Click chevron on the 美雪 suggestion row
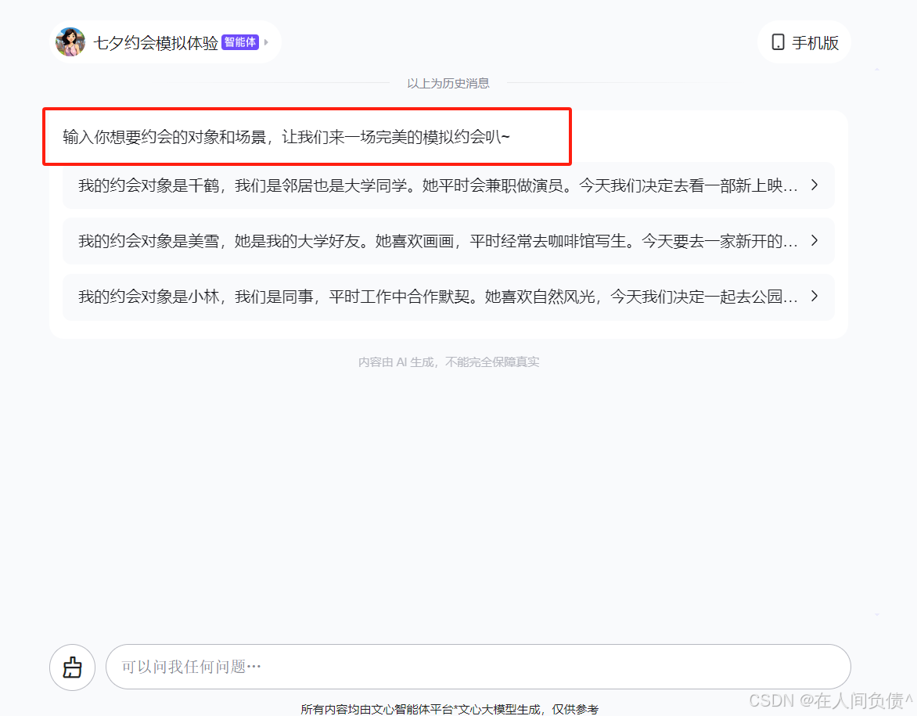The height and width of the screenshot is (716, 917). point(815,240)
